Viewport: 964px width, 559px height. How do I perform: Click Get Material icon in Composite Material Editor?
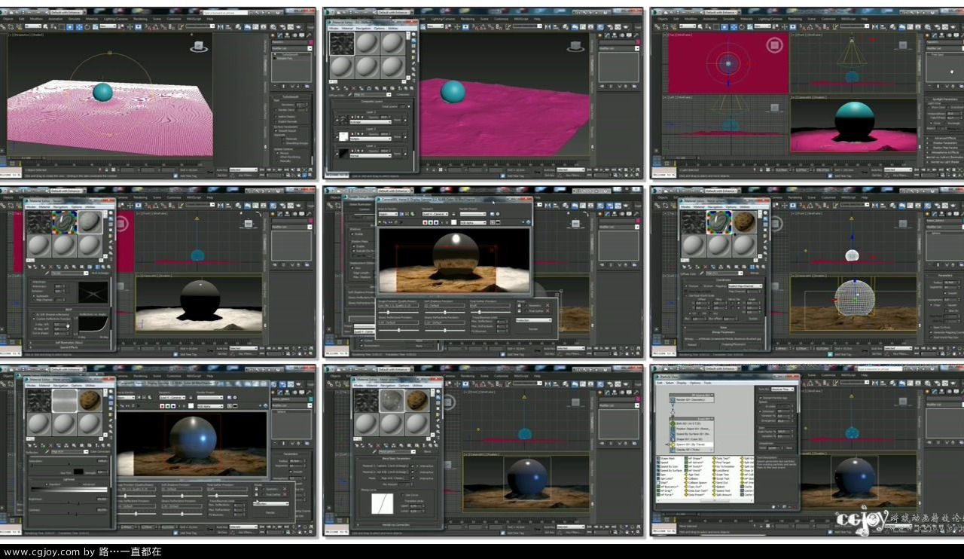click(x=332, y=88)
